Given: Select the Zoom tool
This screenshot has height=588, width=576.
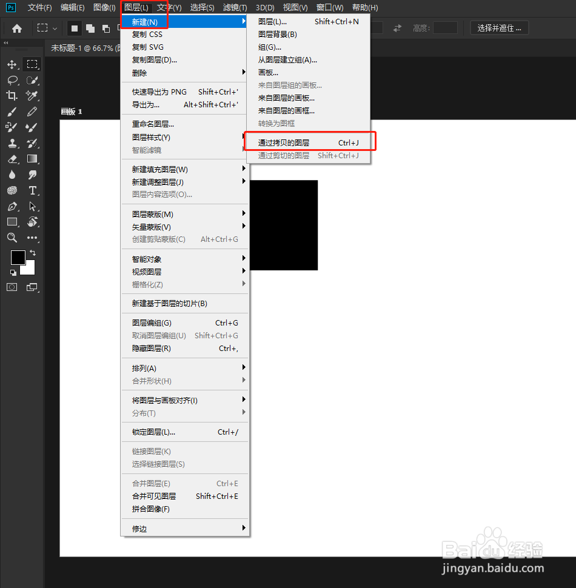Looking at the screenshot, I should pos(12,238).
